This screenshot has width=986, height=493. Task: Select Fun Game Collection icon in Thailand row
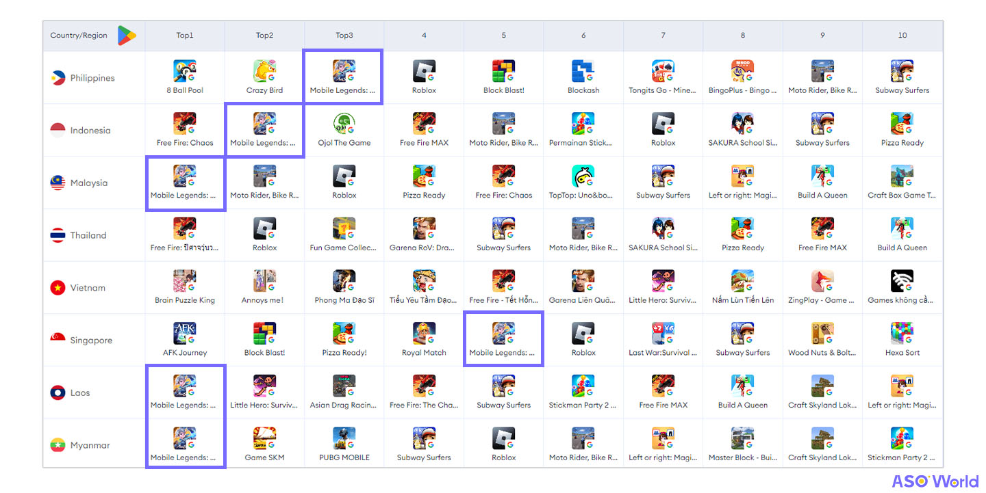(x=344, y=229)
